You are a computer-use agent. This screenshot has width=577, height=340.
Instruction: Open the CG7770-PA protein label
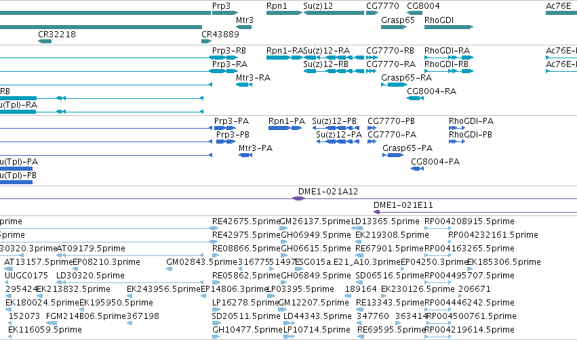click(x=392, y=135)
